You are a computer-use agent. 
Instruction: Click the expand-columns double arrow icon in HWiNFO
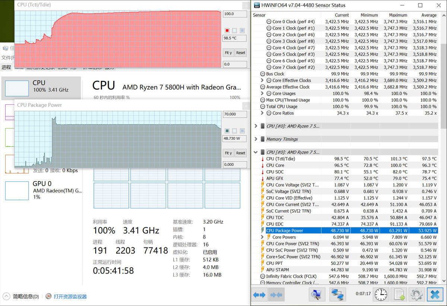point(259,294)
